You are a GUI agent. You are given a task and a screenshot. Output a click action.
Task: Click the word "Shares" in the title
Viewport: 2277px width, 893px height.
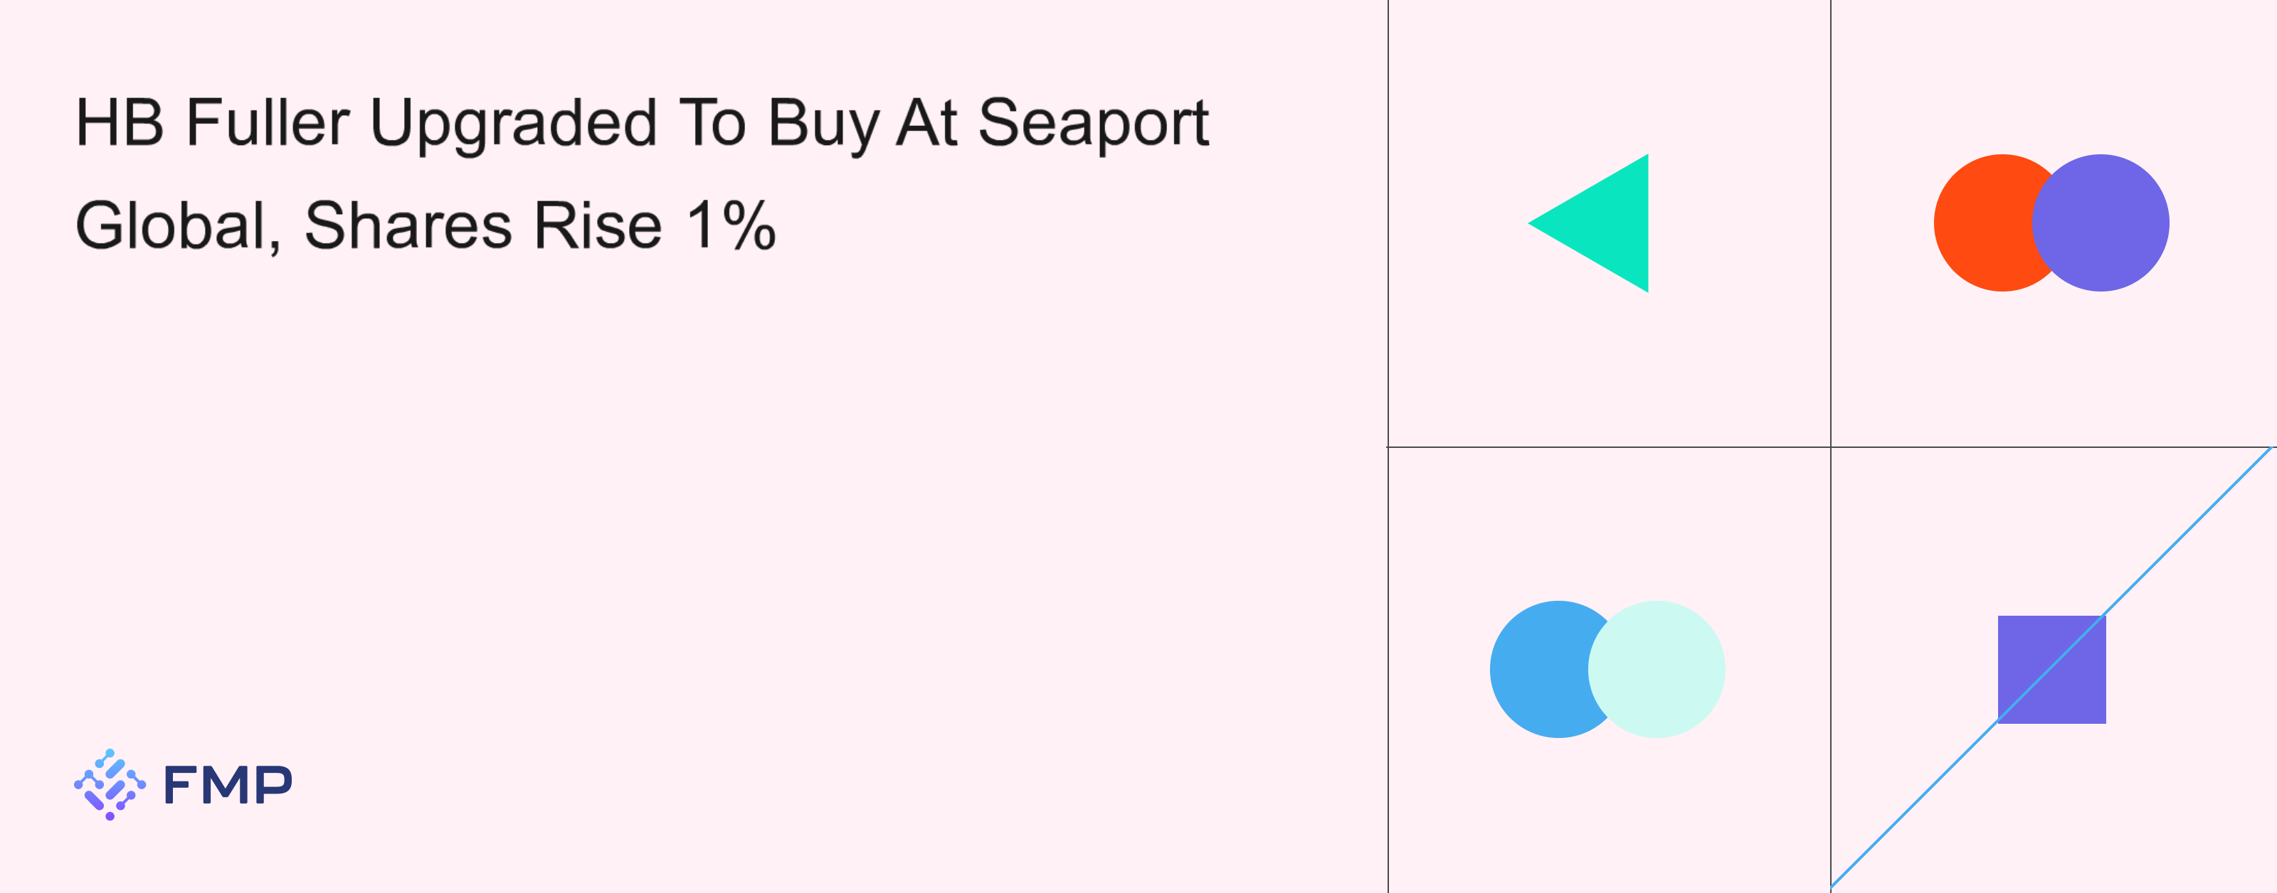[408, 226]
